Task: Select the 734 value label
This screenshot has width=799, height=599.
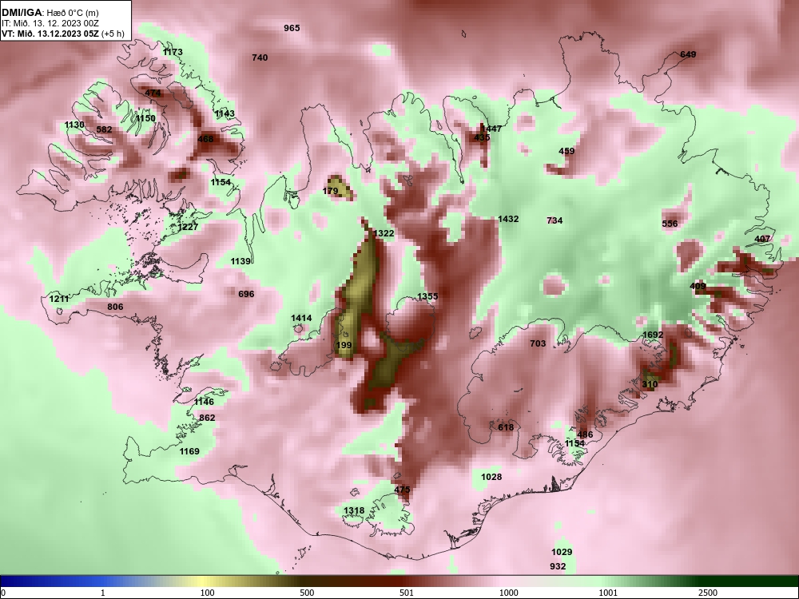Action: click(555, 220)
